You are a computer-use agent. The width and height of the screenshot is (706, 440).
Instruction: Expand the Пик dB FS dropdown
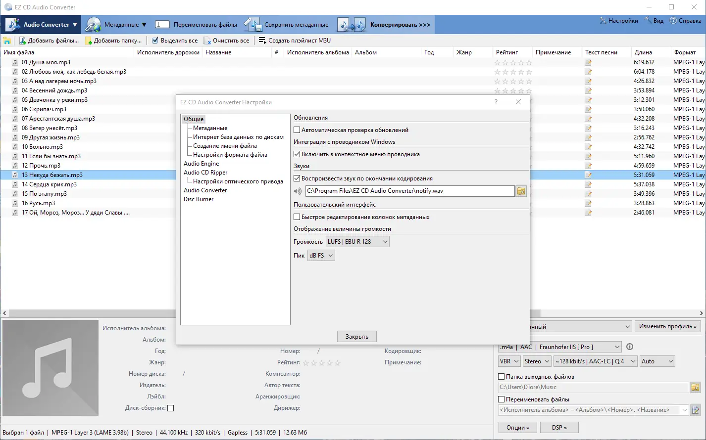pyautogui.click(x=321, y=256)
